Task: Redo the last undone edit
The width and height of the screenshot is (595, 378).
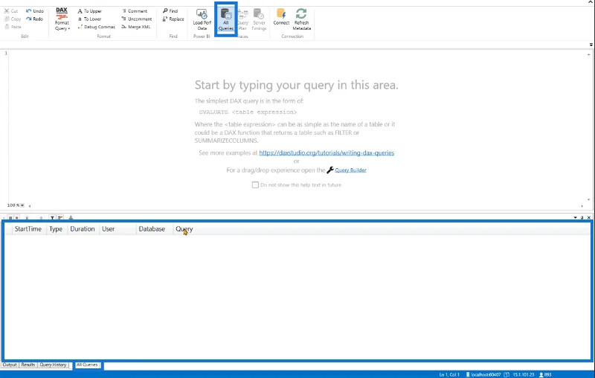Action: pos(34,19)
